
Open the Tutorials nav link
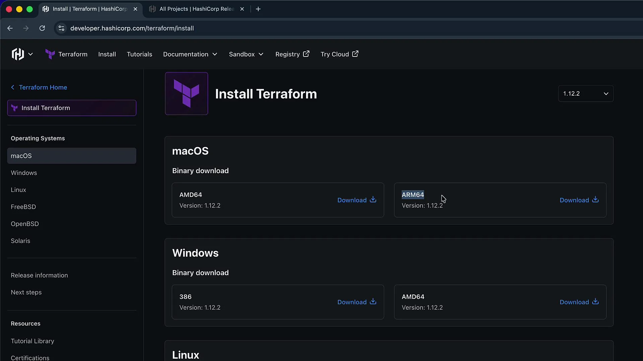point(139,54)
